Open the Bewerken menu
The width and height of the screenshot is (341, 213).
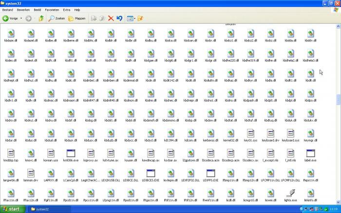coord(23,10)
